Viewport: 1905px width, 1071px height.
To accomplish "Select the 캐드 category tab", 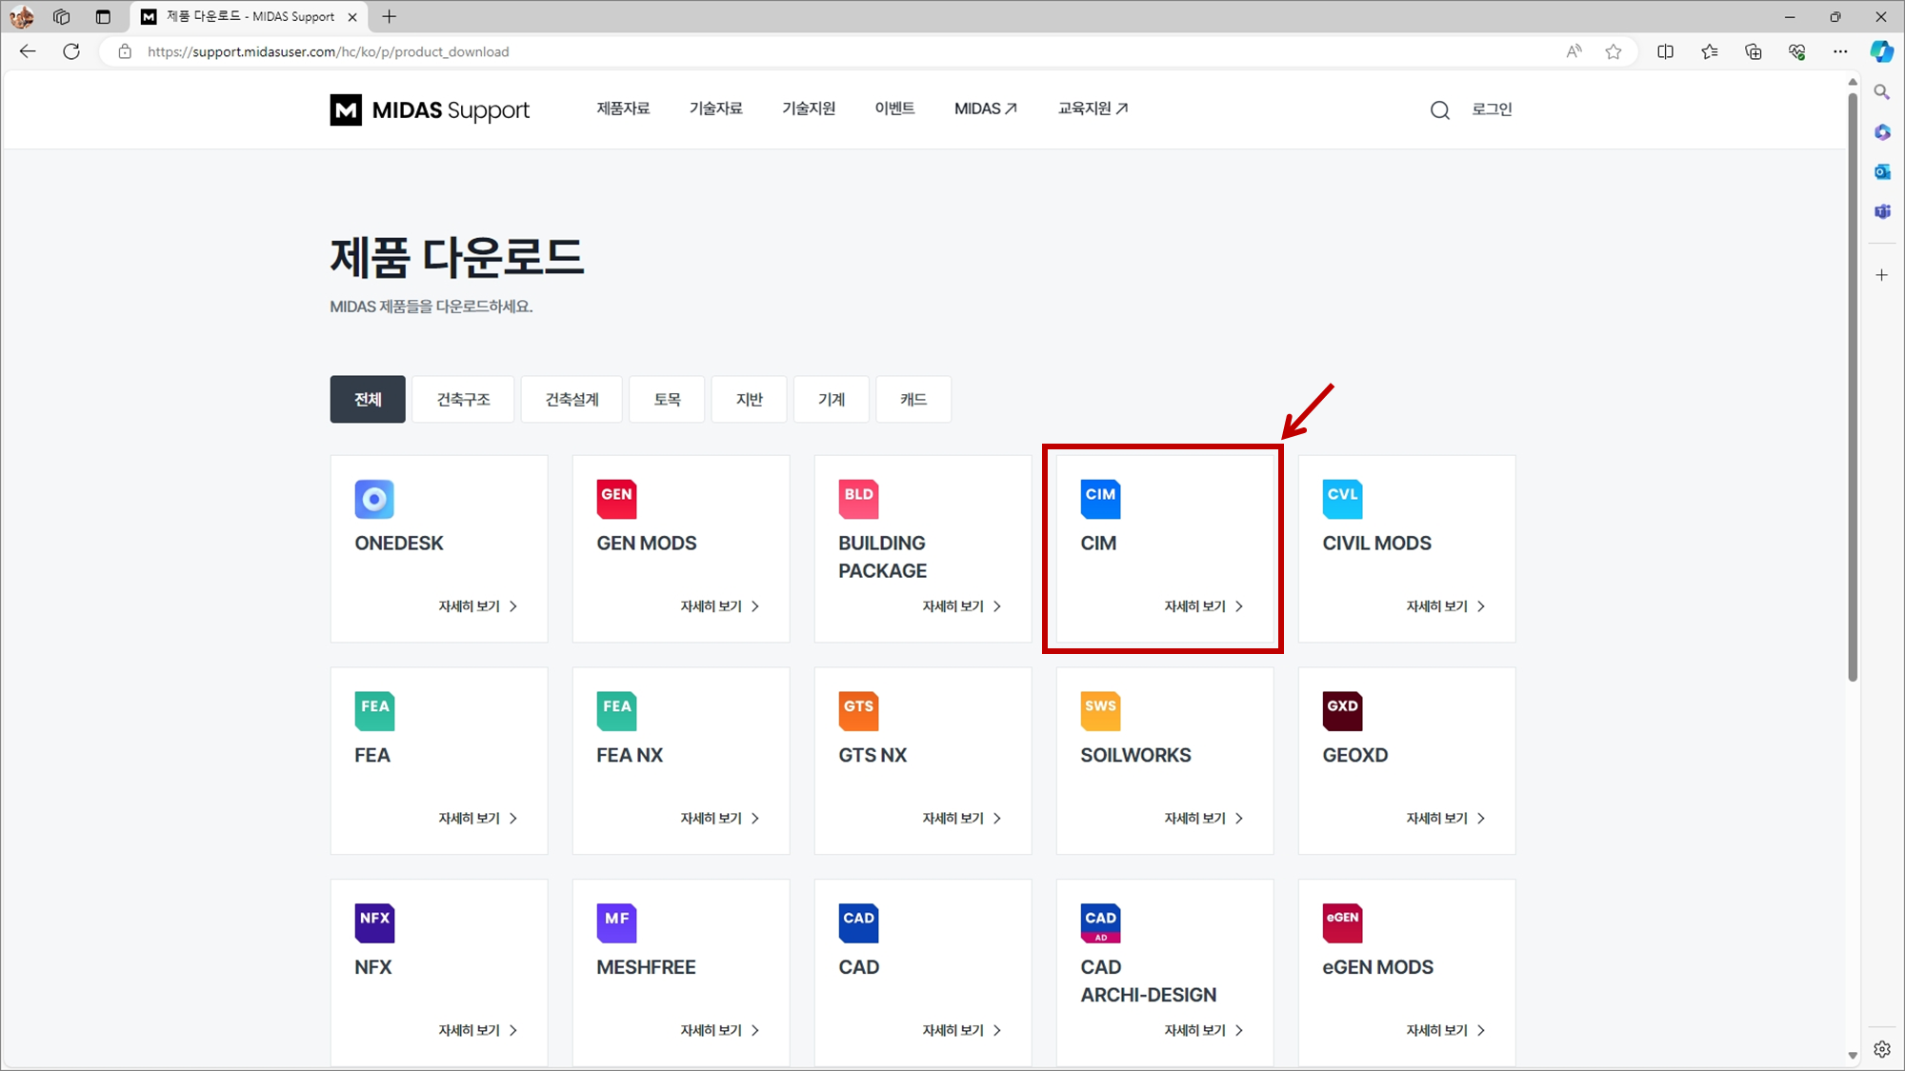I will click(x=912, y=399).
